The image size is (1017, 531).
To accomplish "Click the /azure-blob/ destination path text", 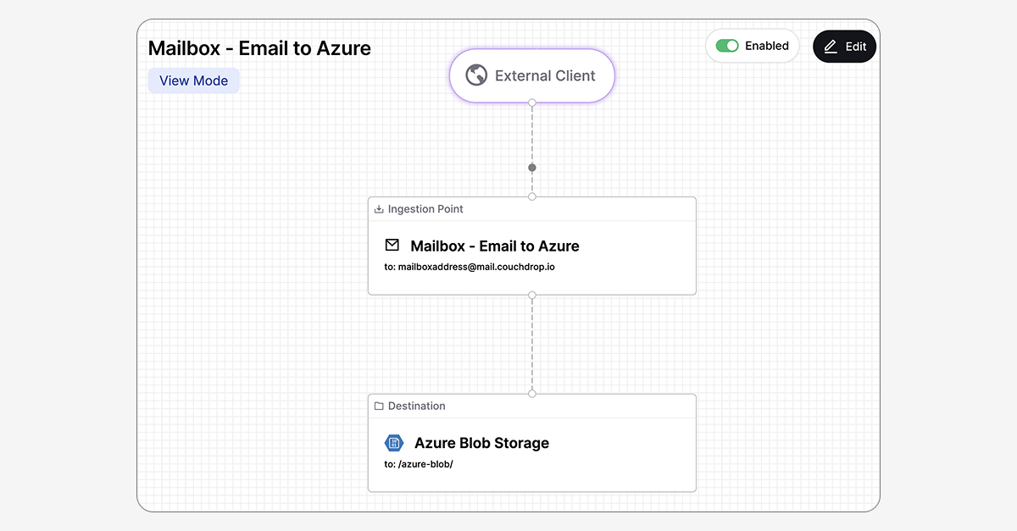I will [x=419, y=464].
